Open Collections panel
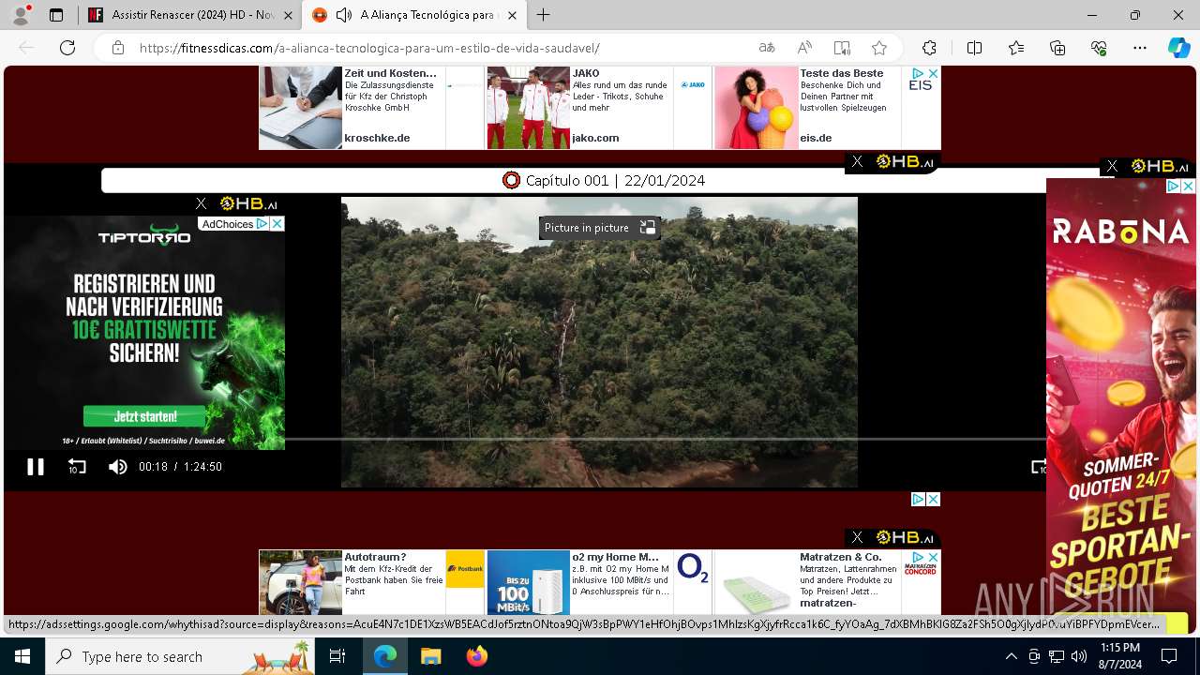The height and width of the screenshot is (675, 1200). click(1057, 48)
